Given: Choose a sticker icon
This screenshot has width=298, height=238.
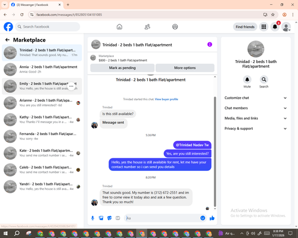Looking at the screenshot, I should [110, 218].
